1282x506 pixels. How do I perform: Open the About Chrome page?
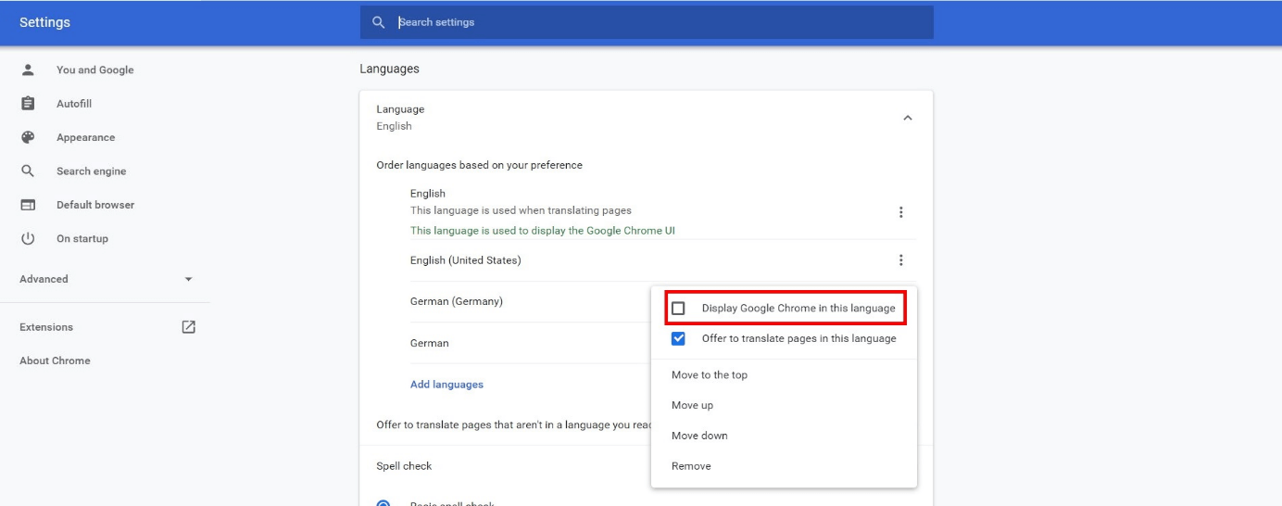click(x=55, y=361)
